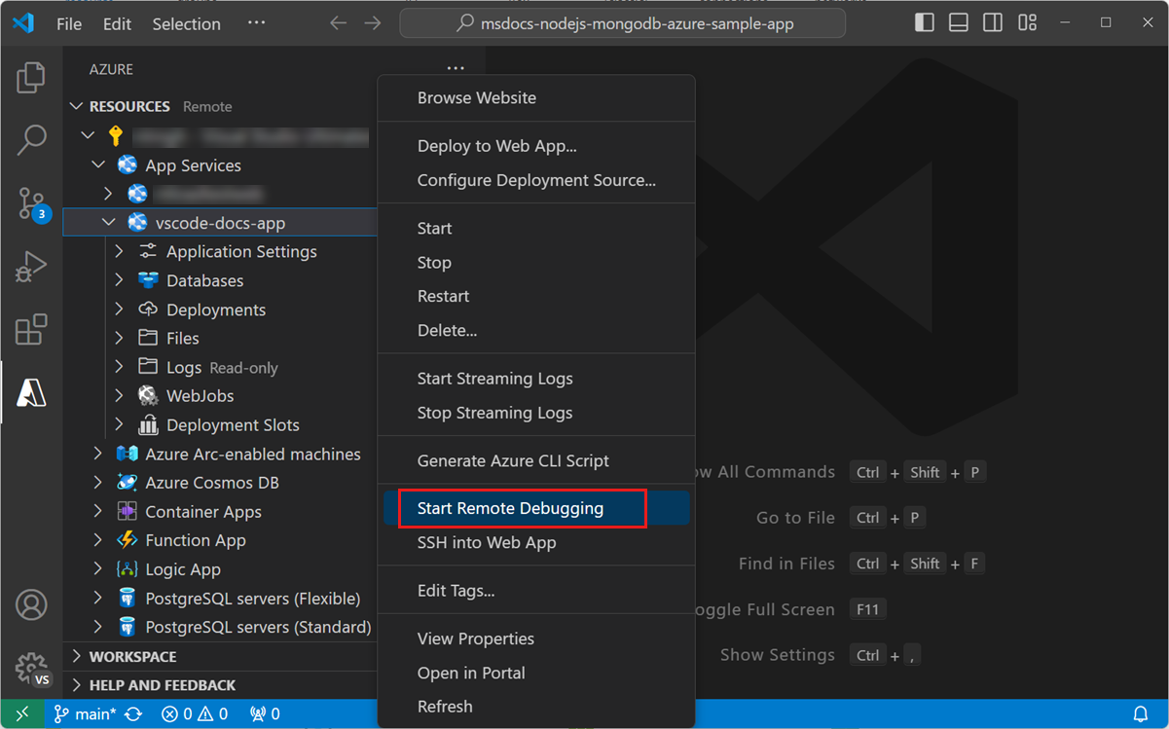Expand the Databases node
The image size is (1169, 729).
click(x=119, y=280)
